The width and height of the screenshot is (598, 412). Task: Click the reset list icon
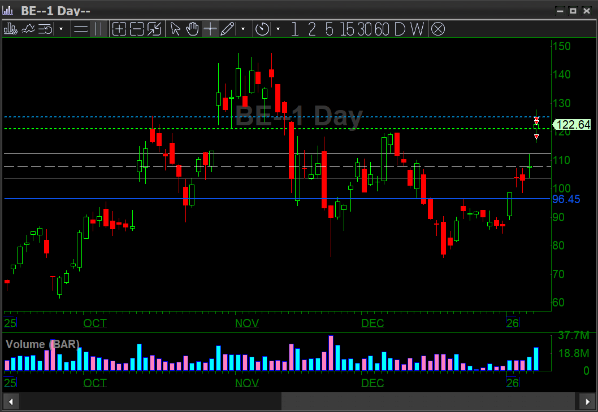tap(45, 29)
